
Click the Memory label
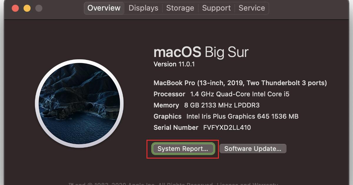click(166, 105)
